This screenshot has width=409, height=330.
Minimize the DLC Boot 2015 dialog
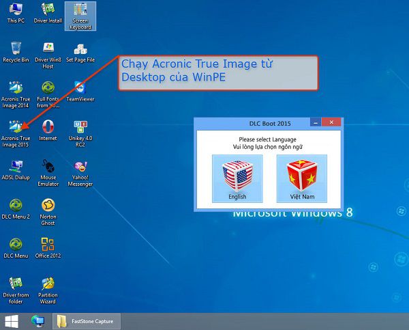(316, 122)
